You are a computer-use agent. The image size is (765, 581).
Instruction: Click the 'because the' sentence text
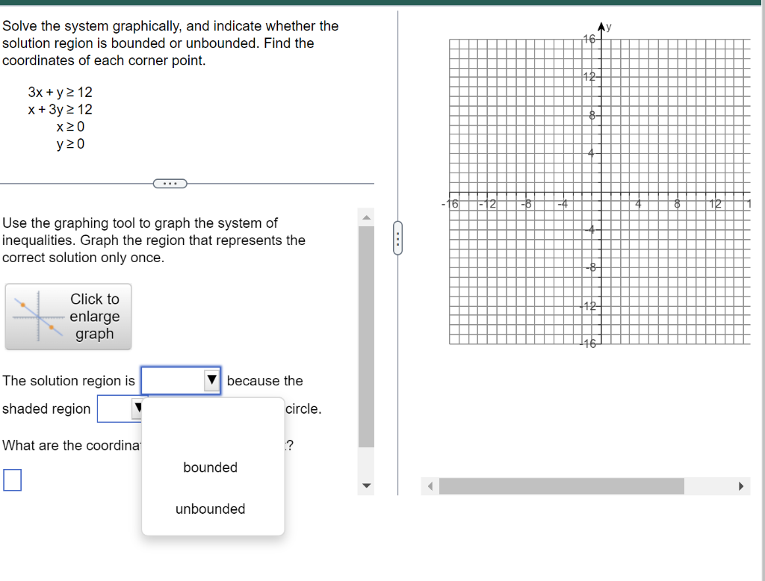pyautogui.click(x=264, y=381)
